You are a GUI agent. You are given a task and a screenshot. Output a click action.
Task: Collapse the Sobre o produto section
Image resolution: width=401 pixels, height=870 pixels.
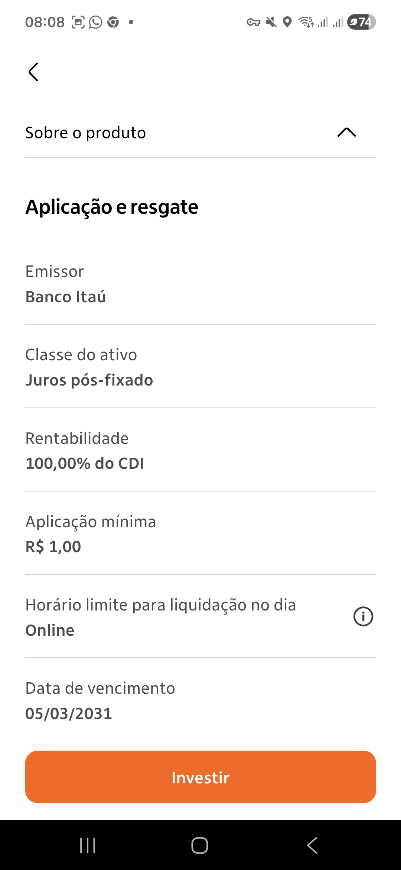pyautogui.click(x=346, y=132)
